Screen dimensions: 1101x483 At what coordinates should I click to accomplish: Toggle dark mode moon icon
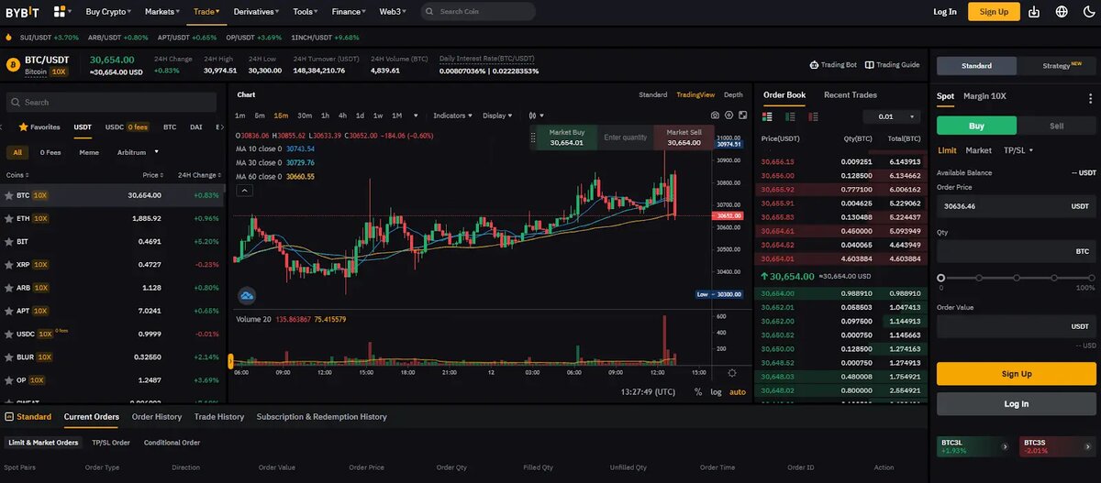click(x=1089, y=12)
